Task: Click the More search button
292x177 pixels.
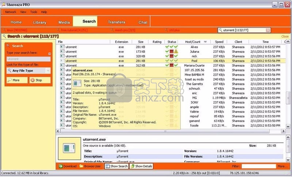Action: pos(17,80)
